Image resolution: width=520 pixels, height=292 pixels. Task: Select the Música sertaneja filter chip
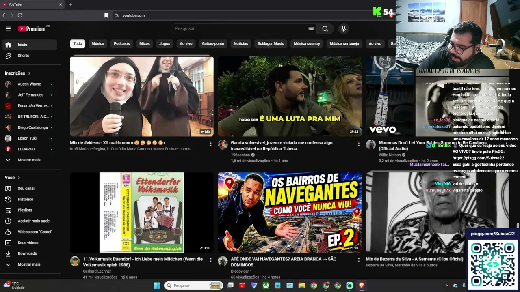[x=344, y=44]
